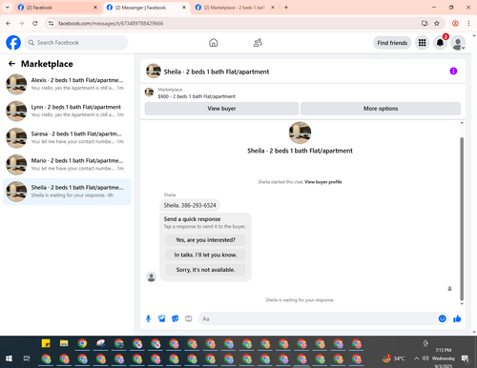The image size is (477, 368).
Task: Click the message "Sheila. 386-293-6524"
Action: coord(190,205)
